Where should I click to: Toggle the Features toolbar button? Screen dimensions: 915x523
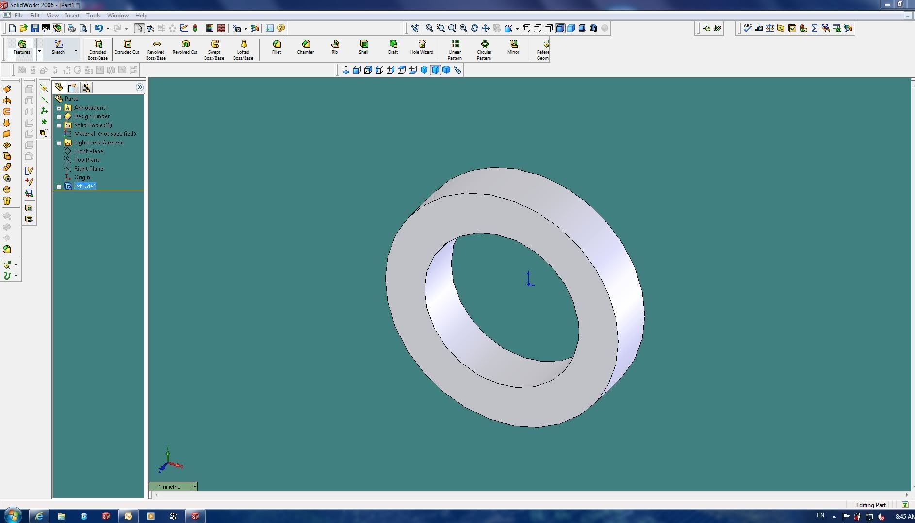tap(22, 48)
